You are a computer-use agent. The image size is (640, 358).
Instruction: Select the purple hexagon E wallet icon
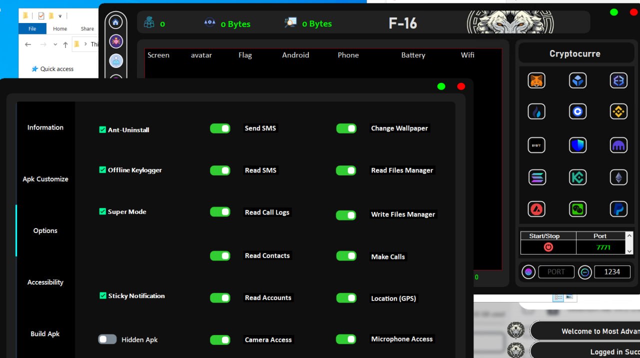tap(619, 80)
